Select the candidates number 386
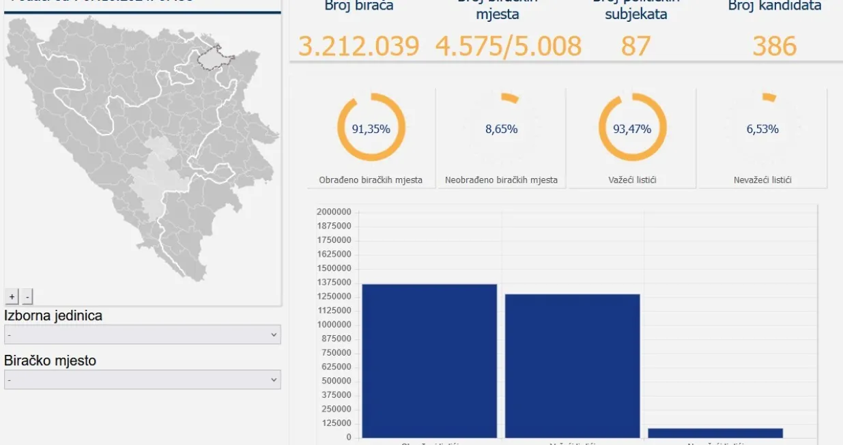The height and width of the screenshot is (445, 843). (774, 46)
